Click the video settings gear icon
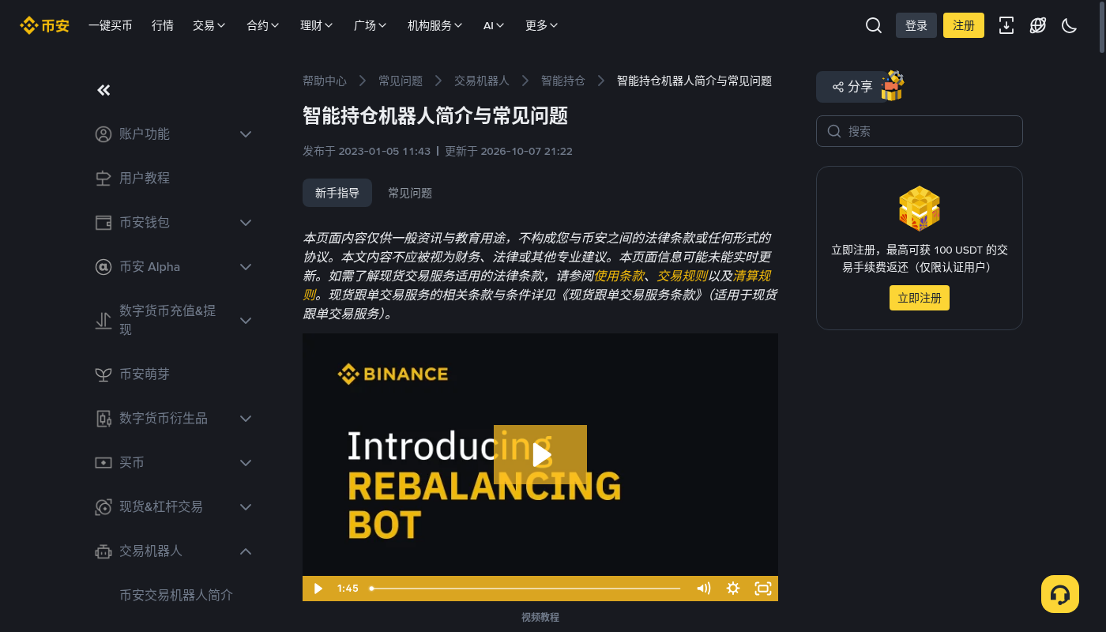1106x632 pixels. pos(733,588)
